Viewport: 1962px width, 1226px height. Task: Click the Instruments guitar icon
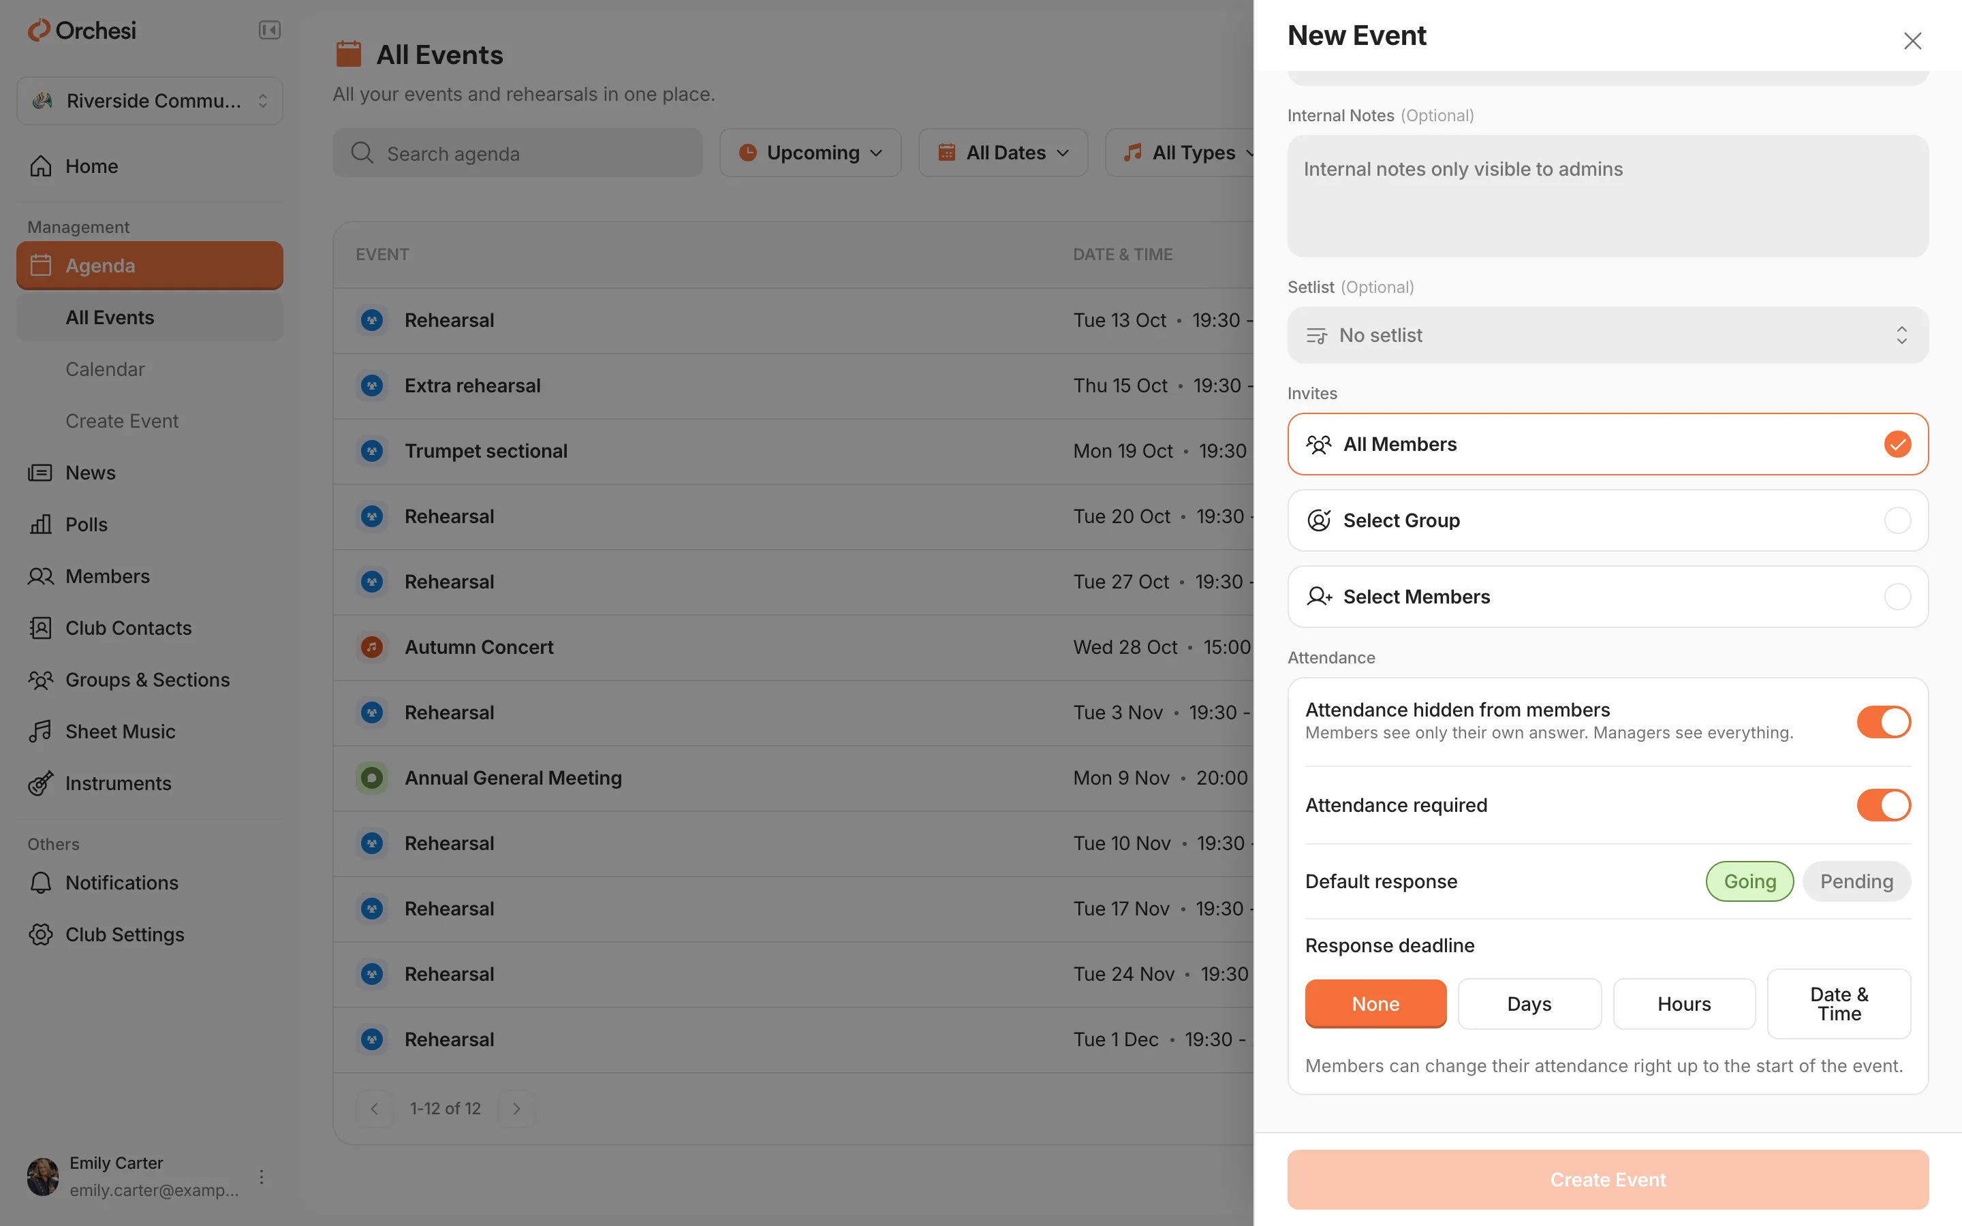click(x=41, y=783)
